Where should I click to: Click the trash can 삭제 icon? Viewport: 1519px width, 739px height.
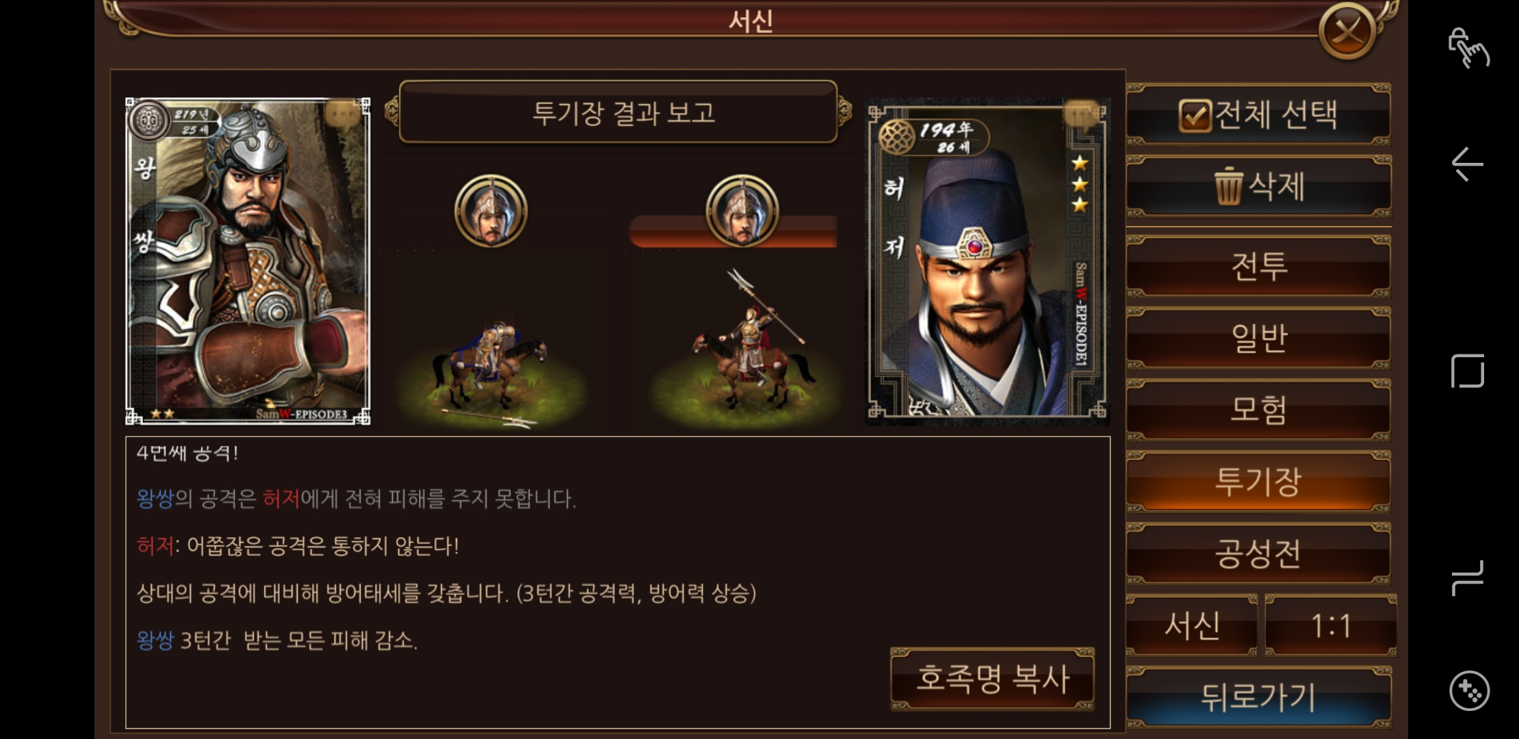point(1228,186)
